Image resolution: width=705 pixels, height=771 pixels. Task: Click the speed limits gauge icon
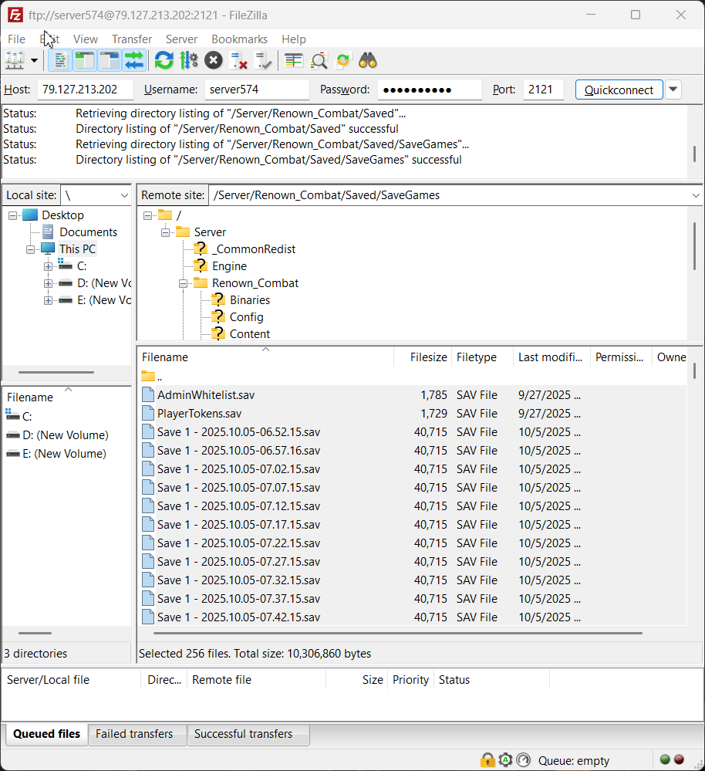524,760
